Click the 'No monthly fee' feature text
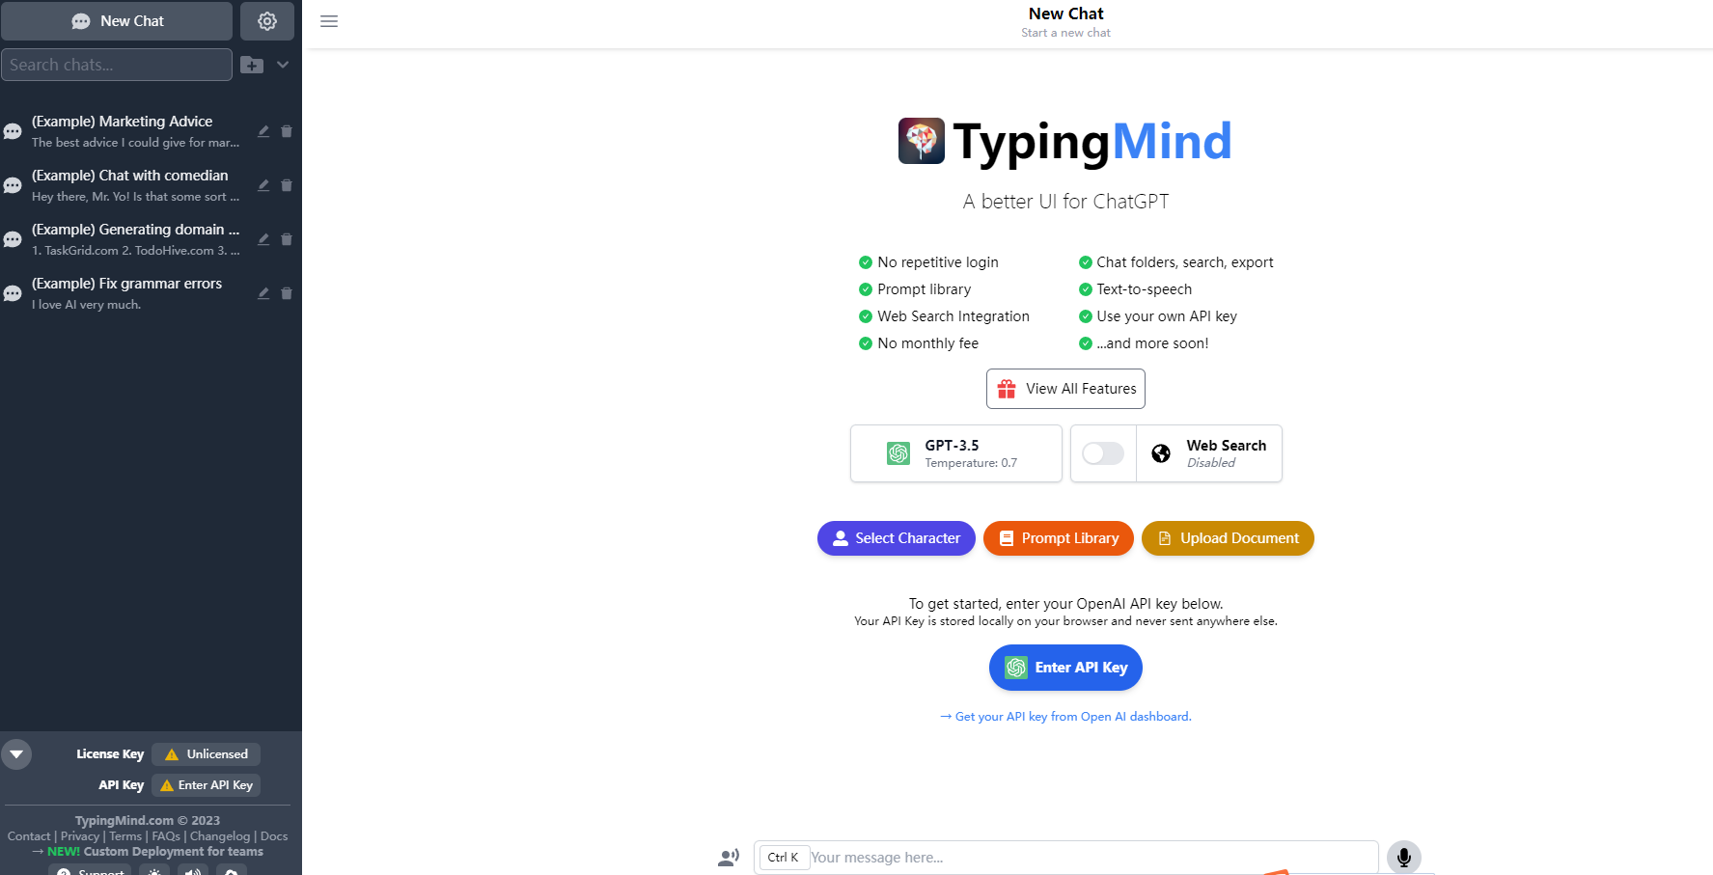Screen dimensions: 1713x875 (927, 343)
